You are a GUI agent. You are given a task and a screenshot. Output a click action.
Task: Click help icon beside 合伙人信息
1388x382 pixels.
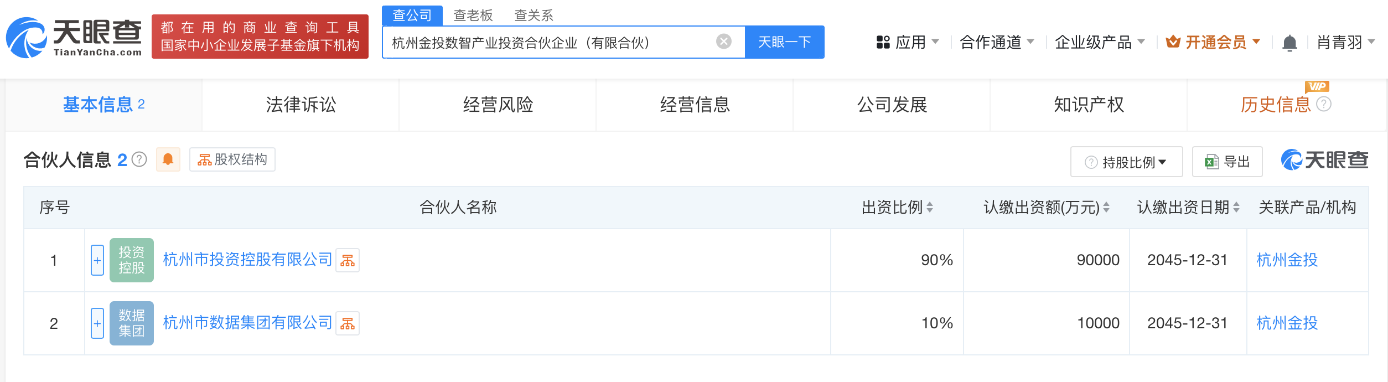click(139, 160)
